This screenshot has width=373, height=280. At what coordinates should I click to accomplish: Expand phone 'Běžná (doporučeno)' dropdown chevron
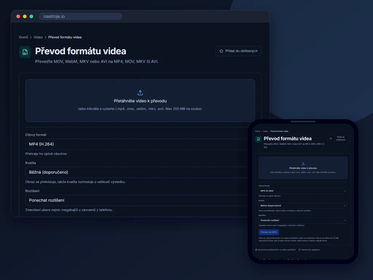[x=345, y=206]
